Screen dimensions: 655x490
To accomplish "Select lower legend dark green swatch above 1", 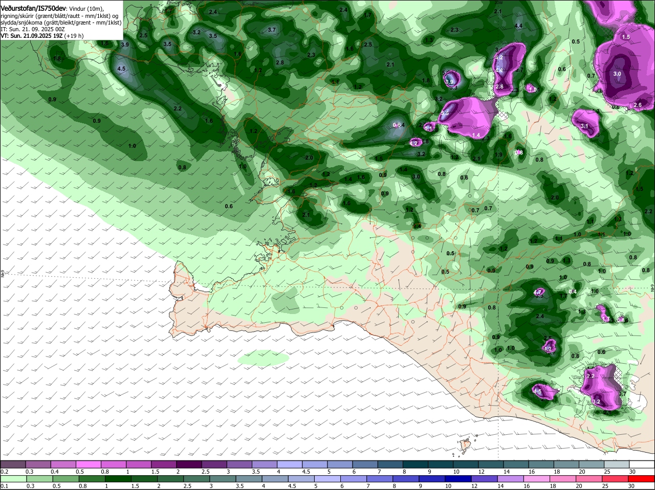I will (118, 478).
